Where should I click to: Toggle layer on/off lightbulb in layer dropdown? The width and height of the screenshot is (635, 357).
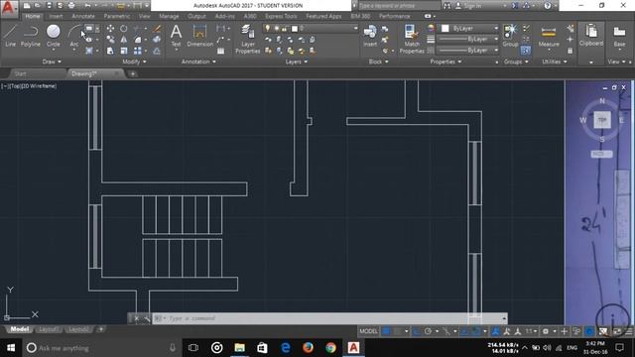coord(267,29)
